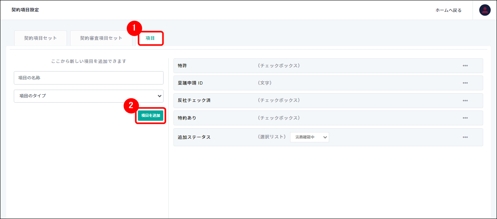Switch to the 契約項目セット tab

(x=40, y=38)
